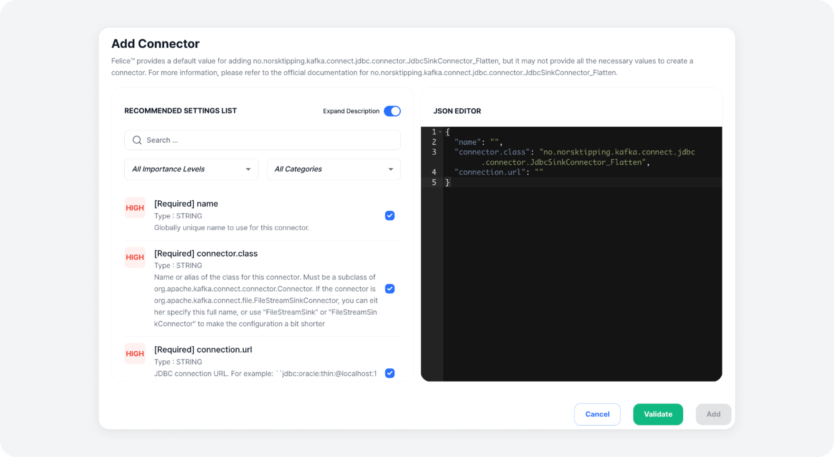
Task: Collapse the JSON fold arrow on line 1
Action: tap(440, 132)
